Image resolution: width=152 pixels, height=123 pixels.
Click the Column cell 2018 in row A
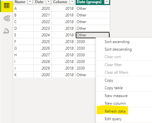coord(64,9)
